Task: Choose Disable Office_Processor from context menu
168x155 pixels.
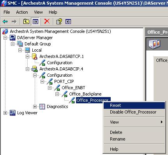Action: coord(134,112)
